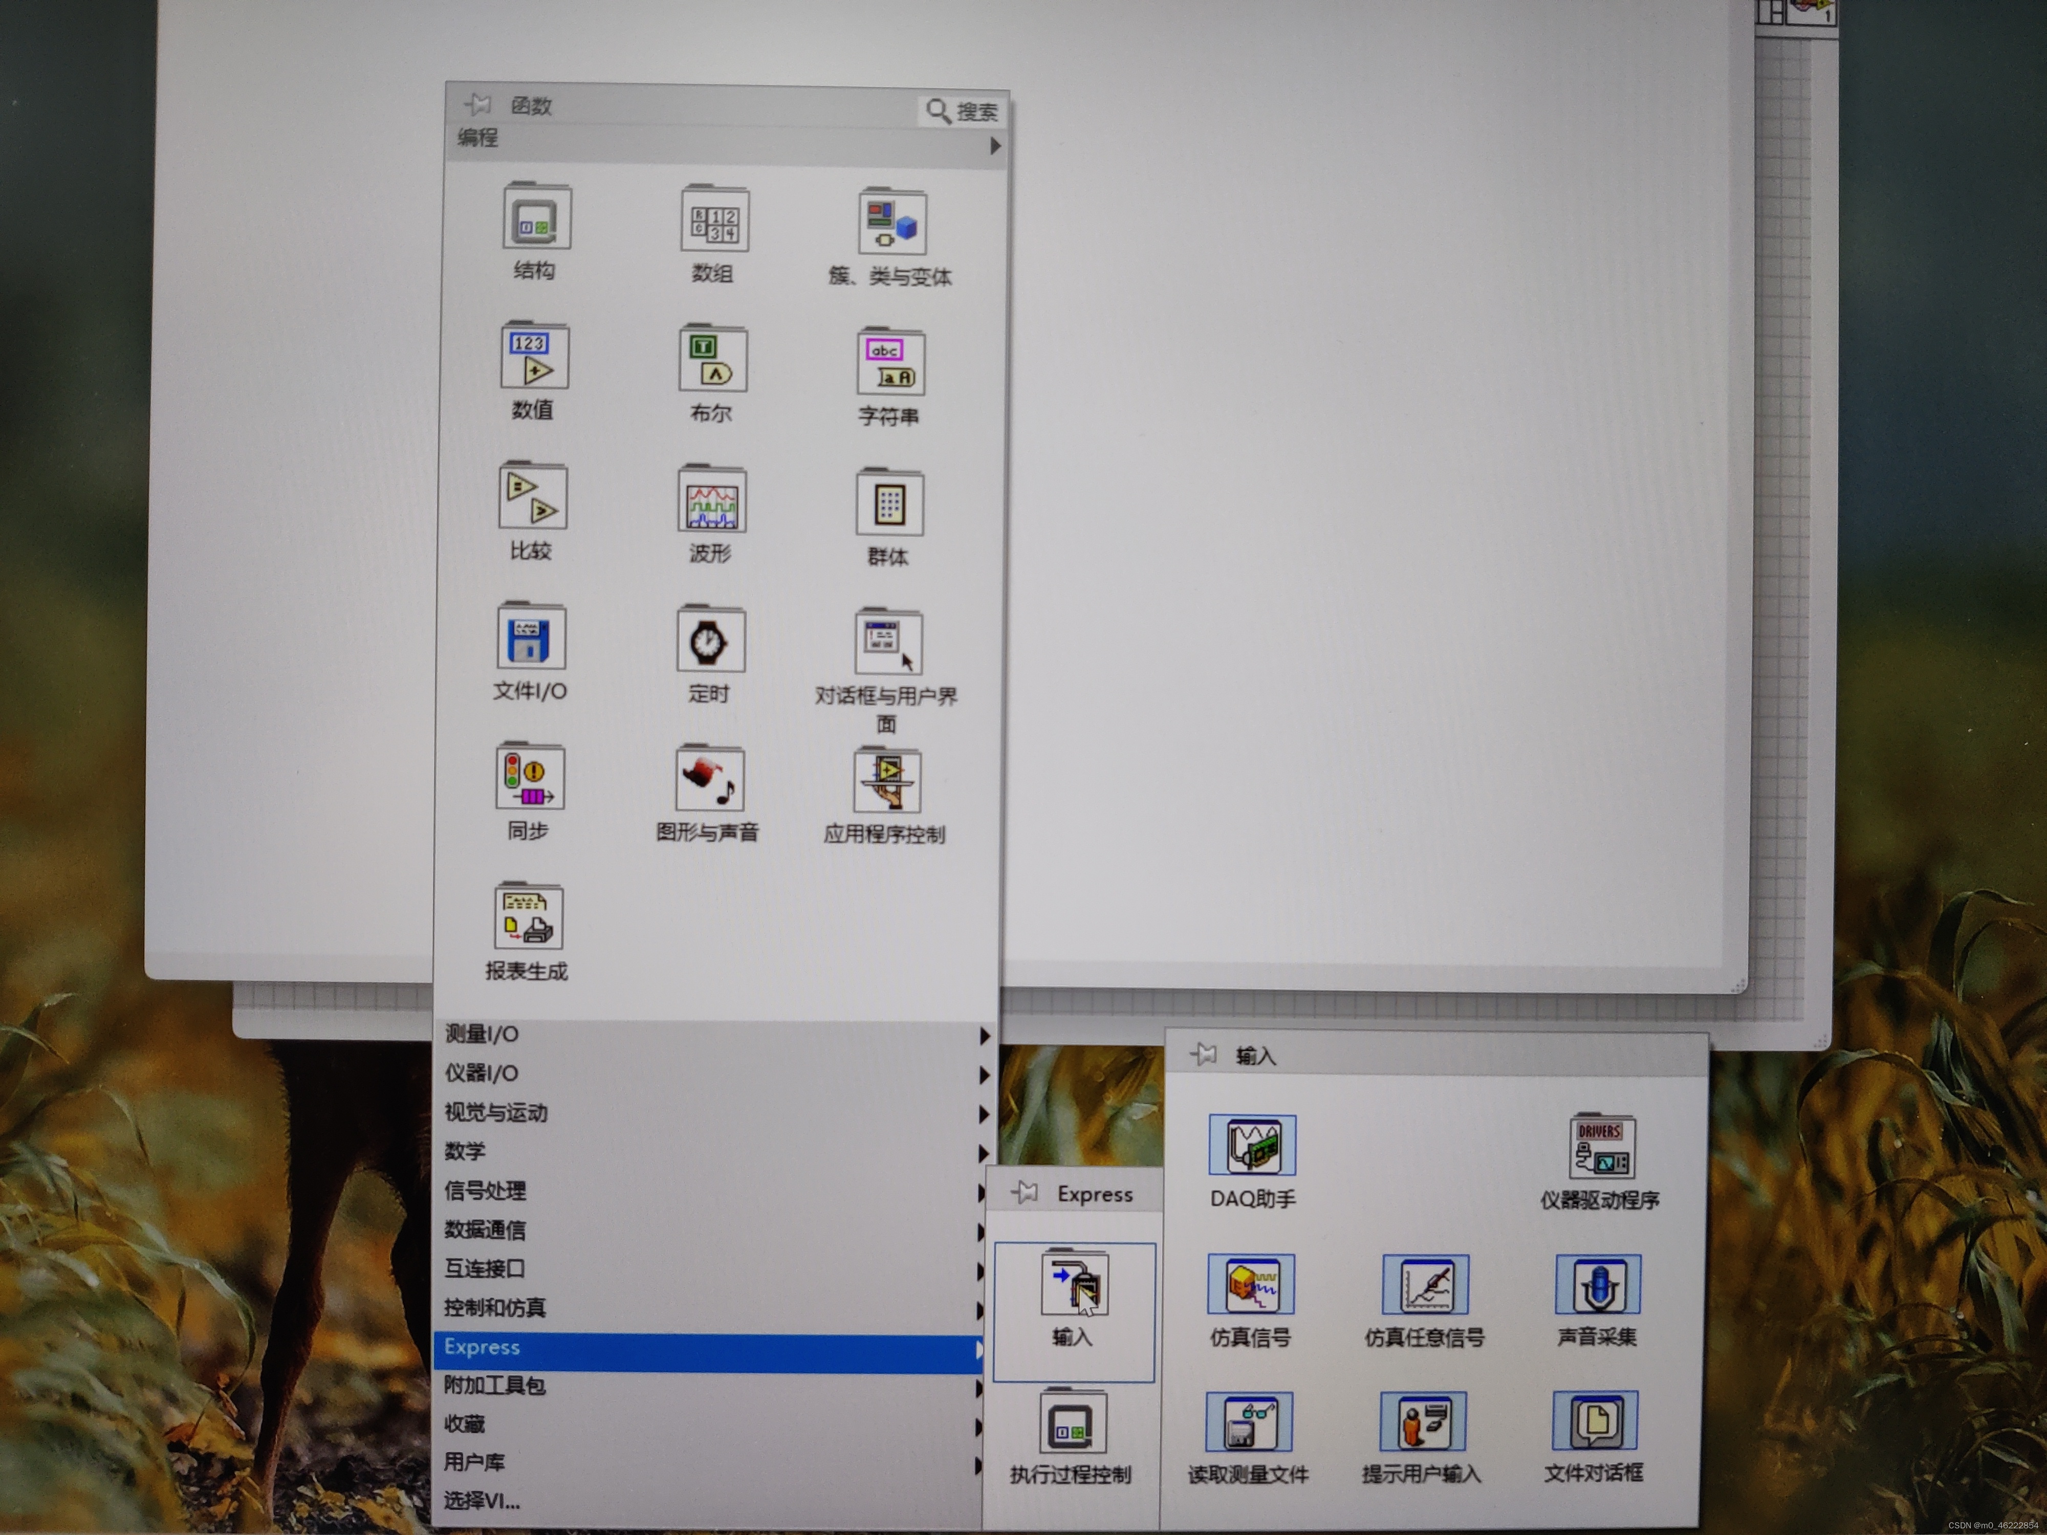Open the 字符串 (String) palette icon
2047x1535 pixels.
889,363
